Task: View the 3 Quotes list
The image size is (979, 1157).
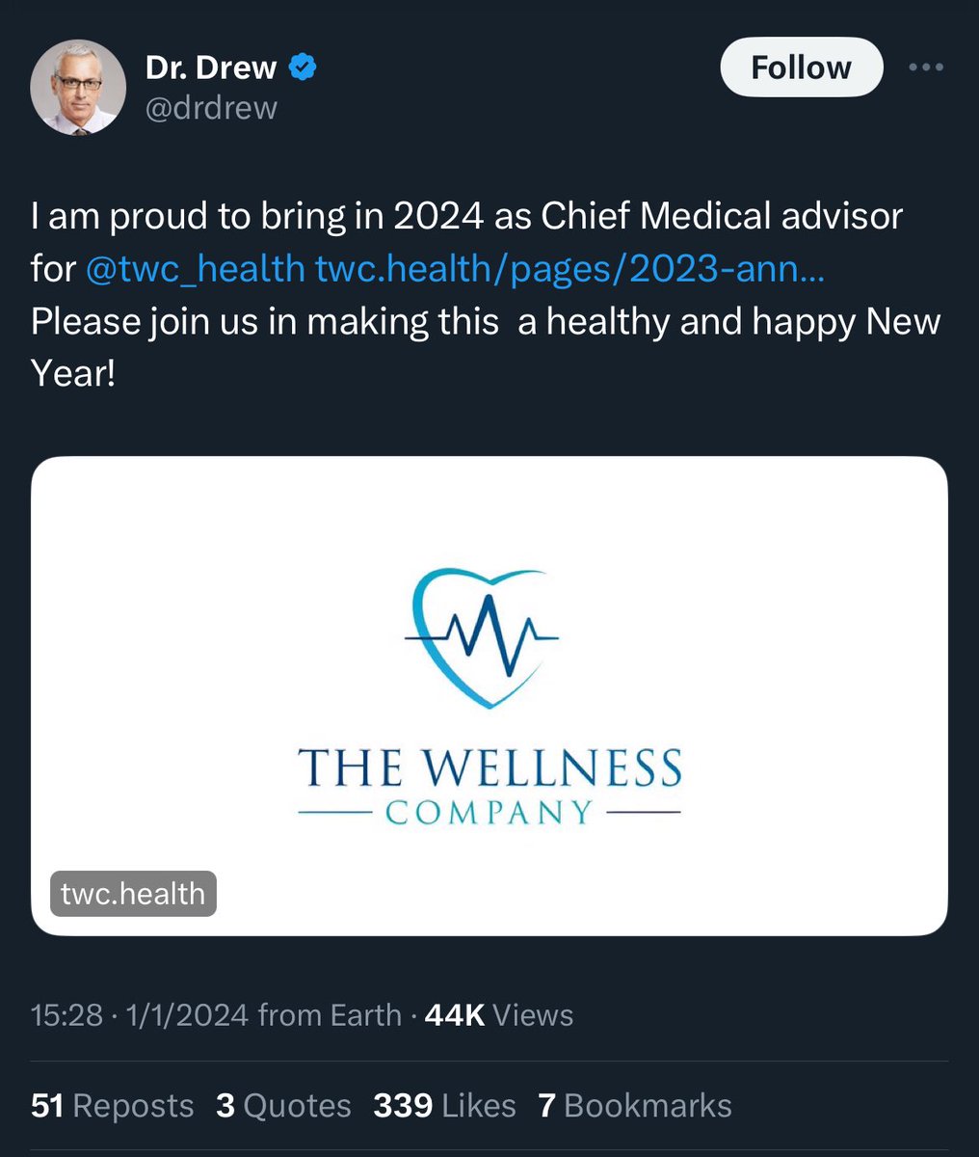Action: click(283, 1105)
